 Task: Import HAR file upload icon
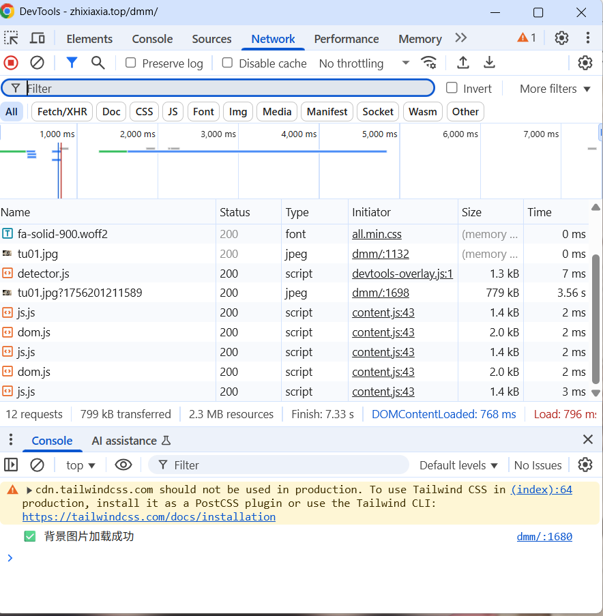[463, 63]
